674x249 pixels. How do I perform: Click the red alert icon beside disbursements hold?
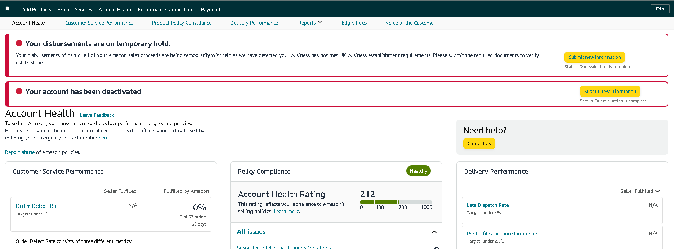click(x=19, y=43)
